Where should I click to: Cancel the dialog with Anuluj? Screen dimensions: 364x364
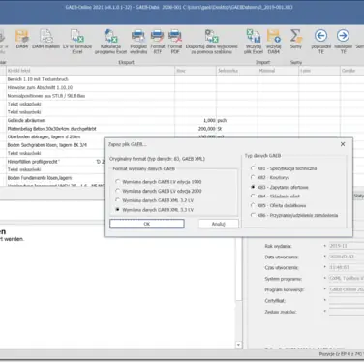[x=219, y=224]
